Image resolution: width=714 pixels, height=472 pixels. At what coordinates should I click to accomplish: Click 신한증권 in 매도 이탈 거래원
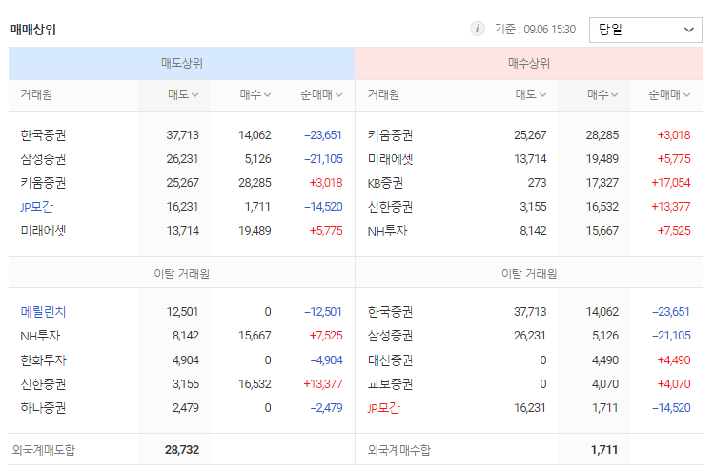[x=43, y=384]
